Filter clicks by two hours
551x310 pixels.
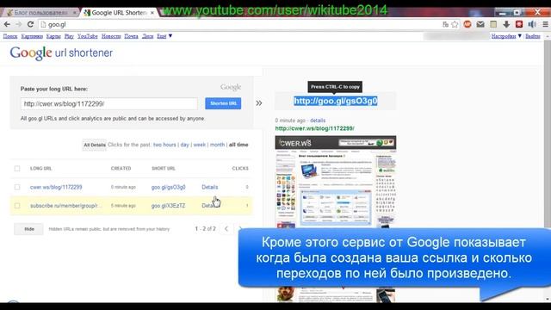[164, 145]
